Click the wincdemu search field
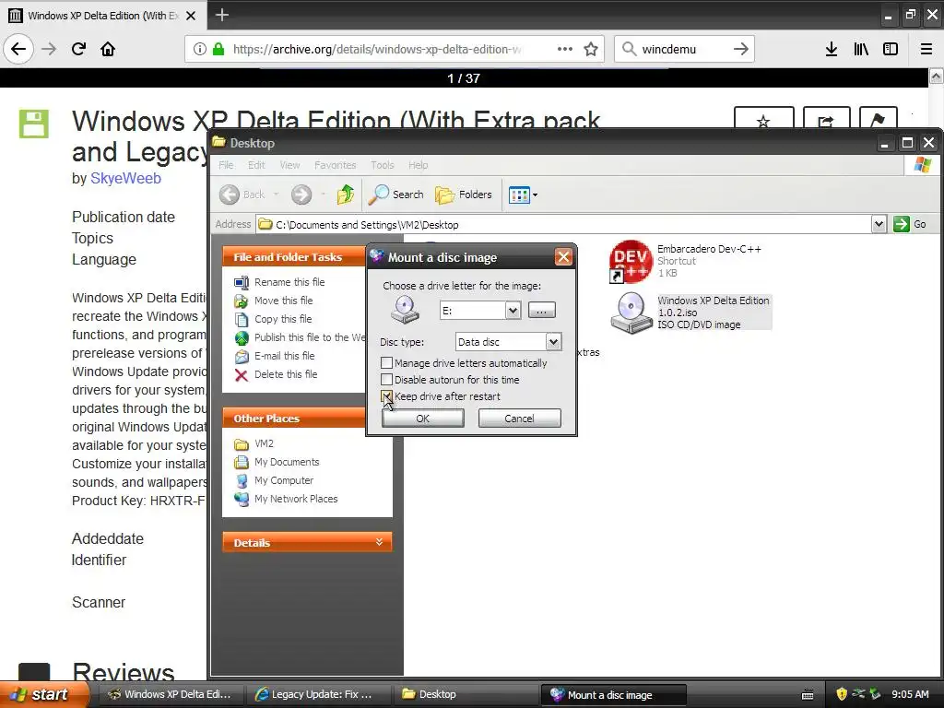The height and width of the screenshot is (708, 944). pos(683,50)
